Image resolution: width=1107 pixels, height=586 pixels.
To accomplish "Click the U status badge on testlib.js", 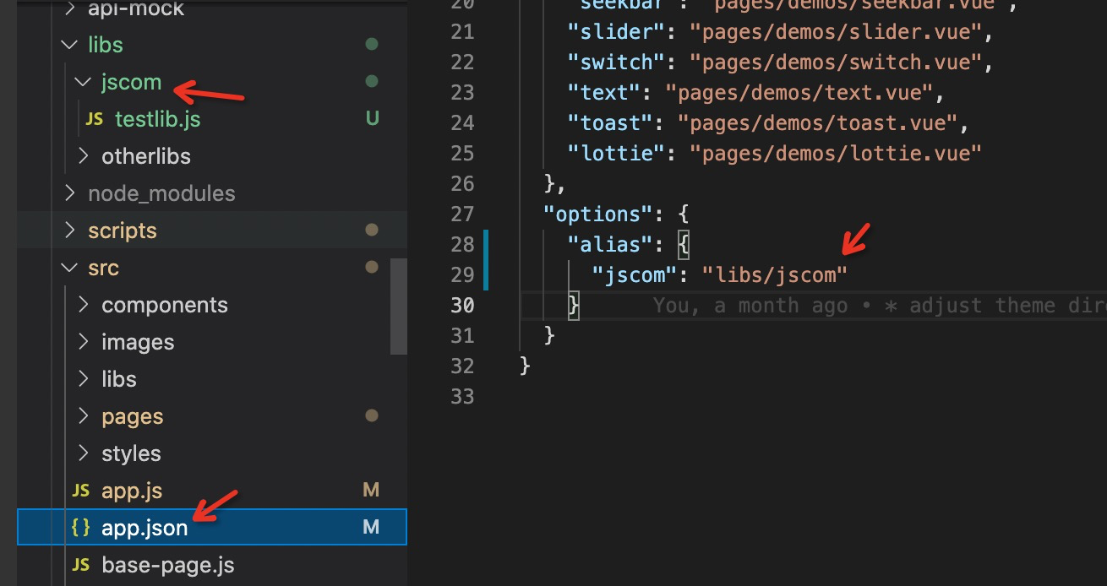I will coord(372,119).
